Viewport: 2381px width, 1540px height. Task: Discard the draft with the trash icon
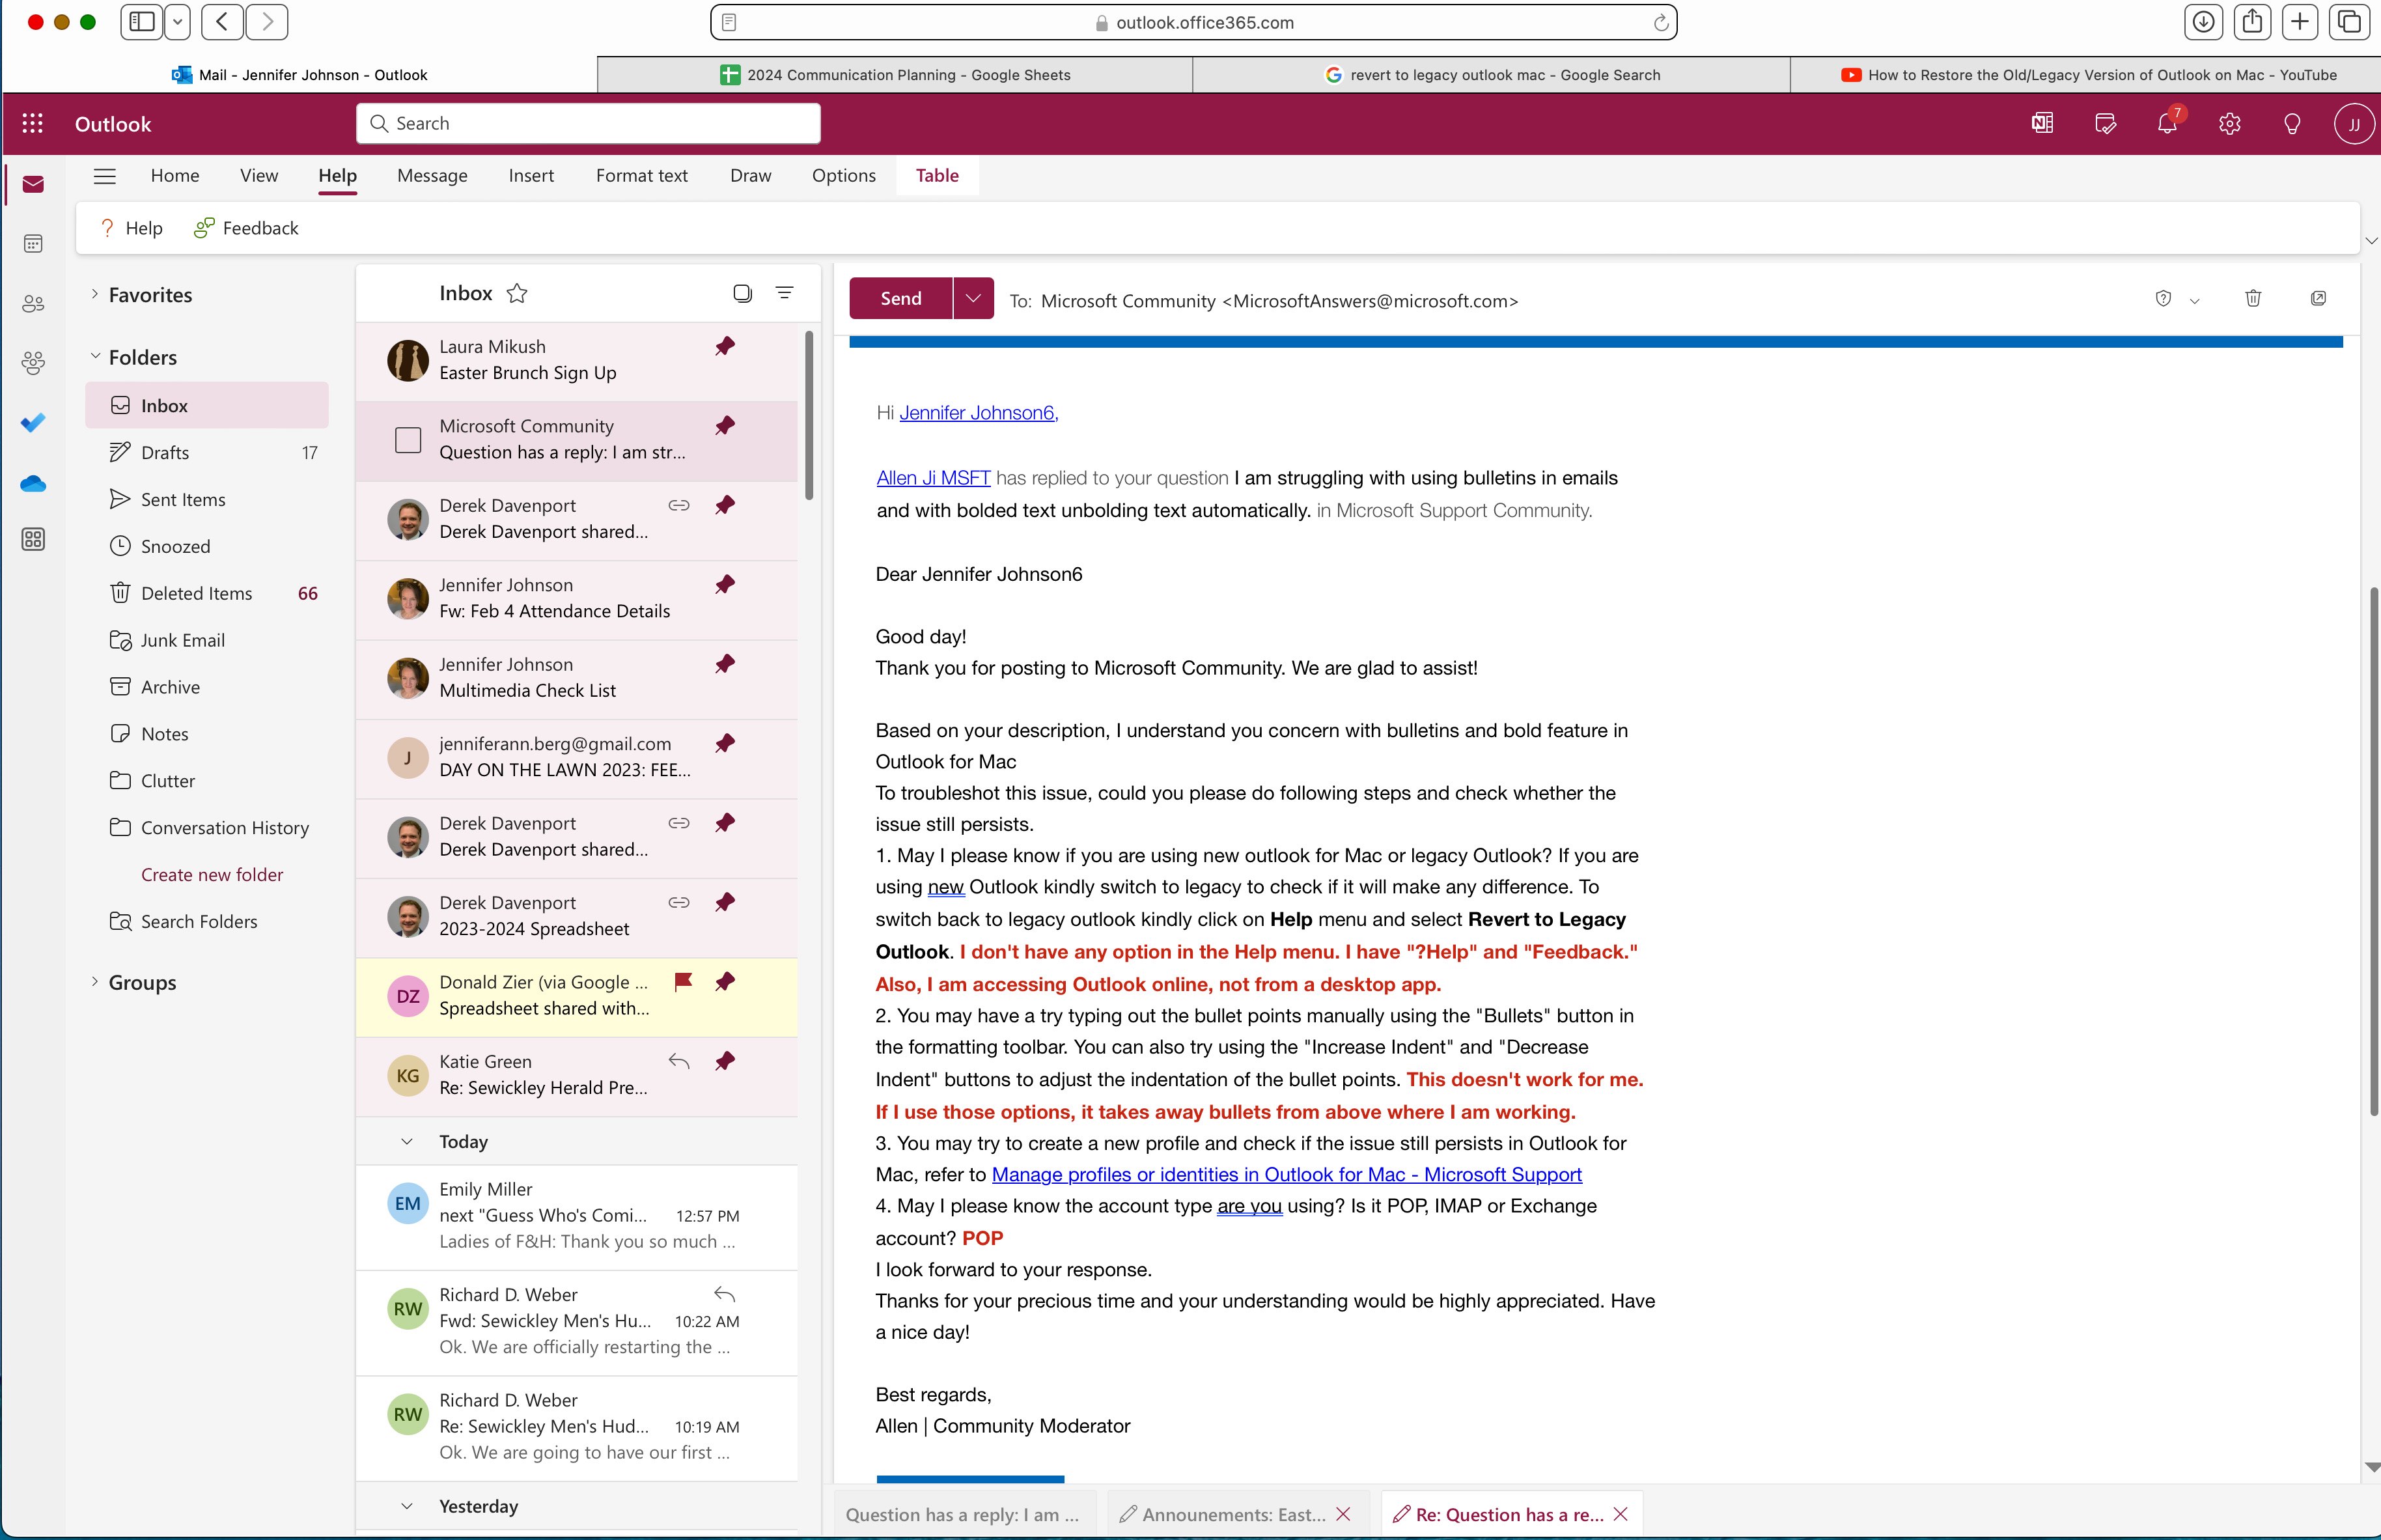tap(2252, 298)
